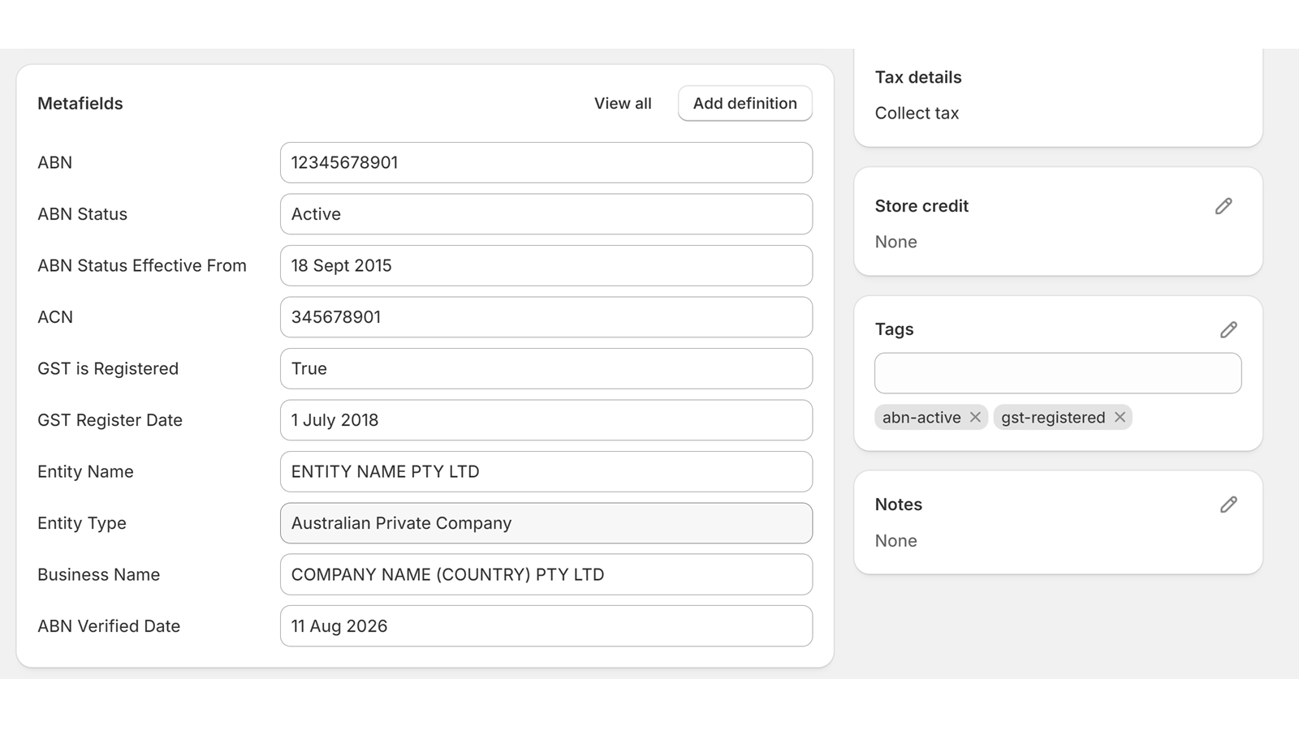Viewport: 1299px width, 730px height.
Task: Click the GST Register Date label
Action: [x=110, y=420]
